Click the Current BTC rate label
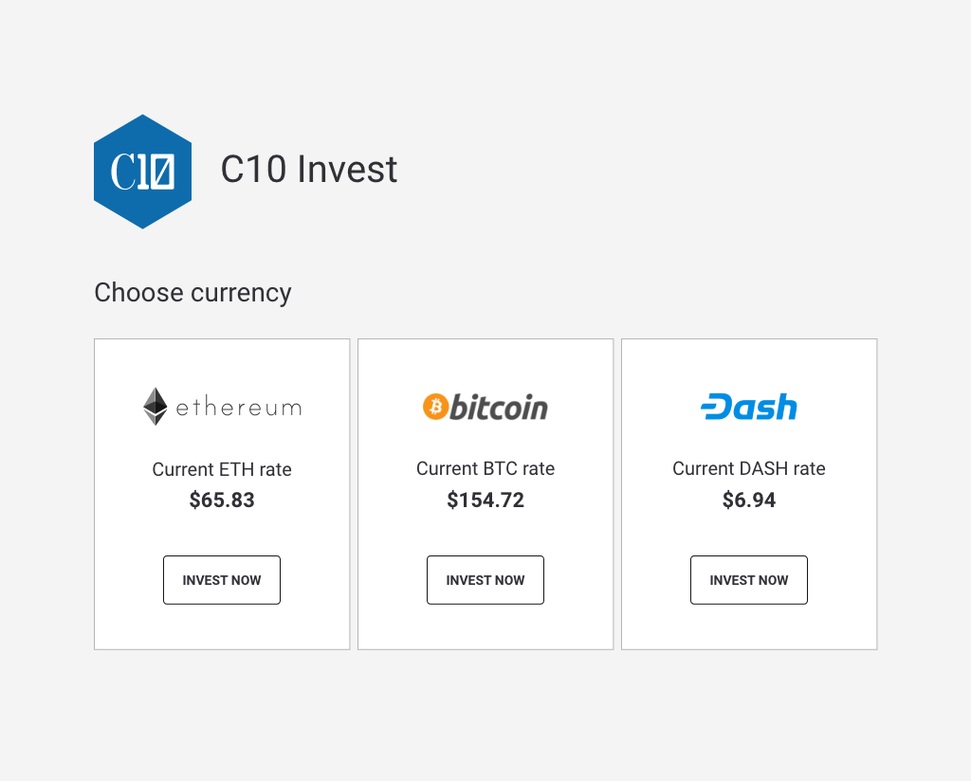 tap(485, 468)
